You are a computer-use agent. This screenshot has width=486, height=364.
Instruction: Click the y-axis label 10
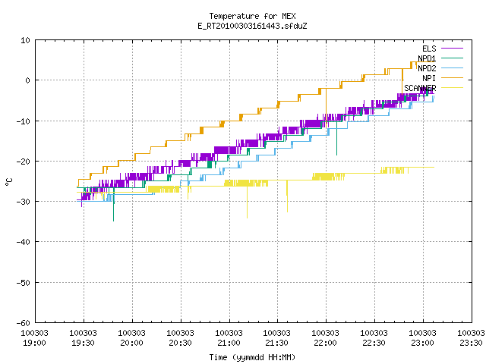pyautogui.click(x=25, y=40)
